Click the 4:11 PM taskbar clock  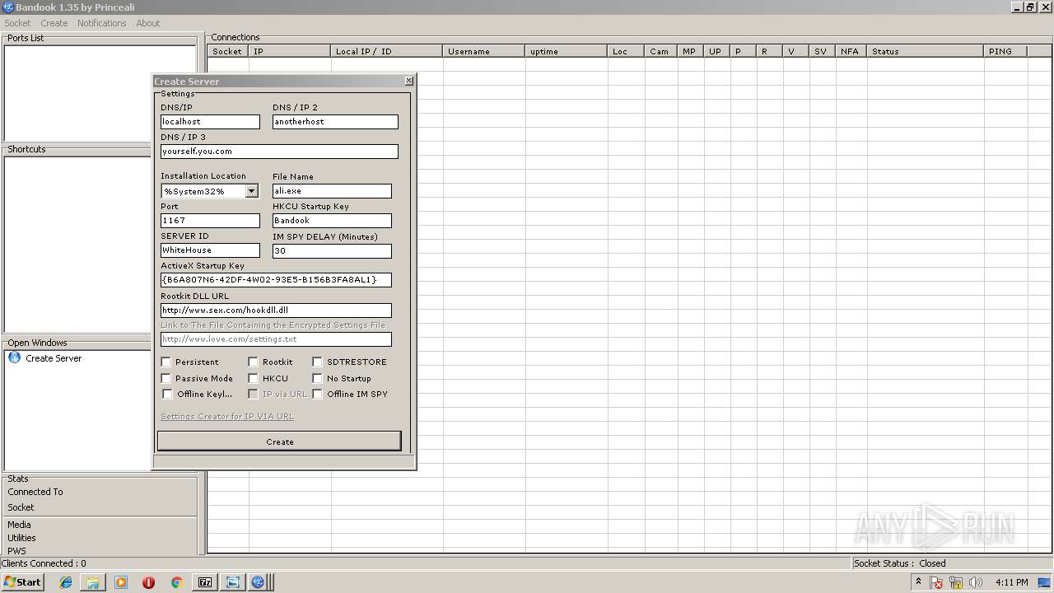[1011, 582]
